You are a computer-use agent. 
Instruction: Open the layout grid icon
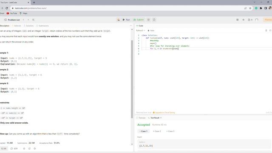click(238, 20)
